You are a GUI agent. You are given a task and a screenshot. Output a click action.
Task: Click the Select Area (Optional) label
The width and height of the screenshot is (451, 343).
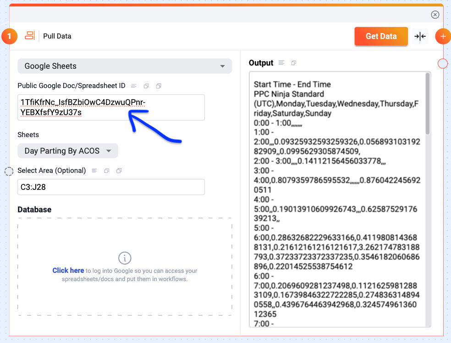click(x=52, y=171)
